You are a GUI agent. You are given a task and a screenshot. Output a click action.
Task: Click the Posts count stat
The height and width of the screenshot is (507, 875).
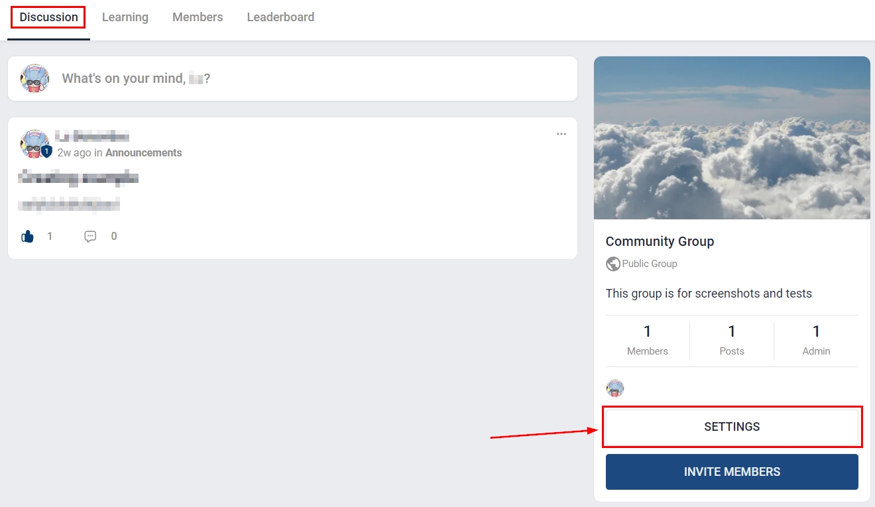732,340
